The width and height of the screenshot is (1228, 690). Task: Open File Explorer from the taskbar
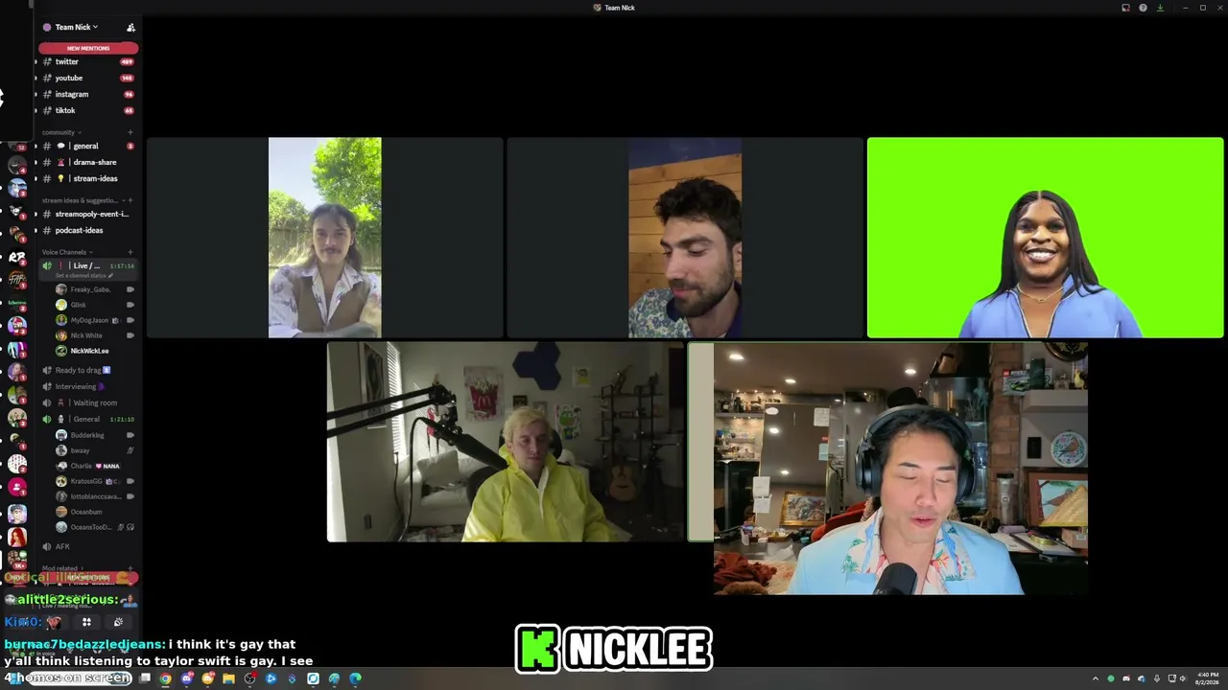(x=228, y=679)
